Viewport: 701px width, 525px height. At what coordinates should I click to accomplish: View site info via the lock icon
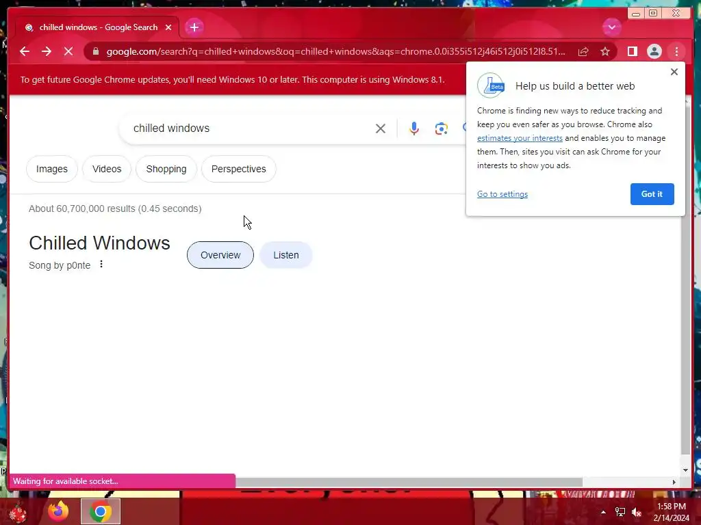(x=96, y=51)
